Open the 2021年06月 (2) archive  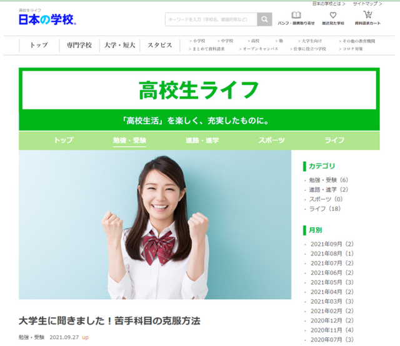[332, 273]
